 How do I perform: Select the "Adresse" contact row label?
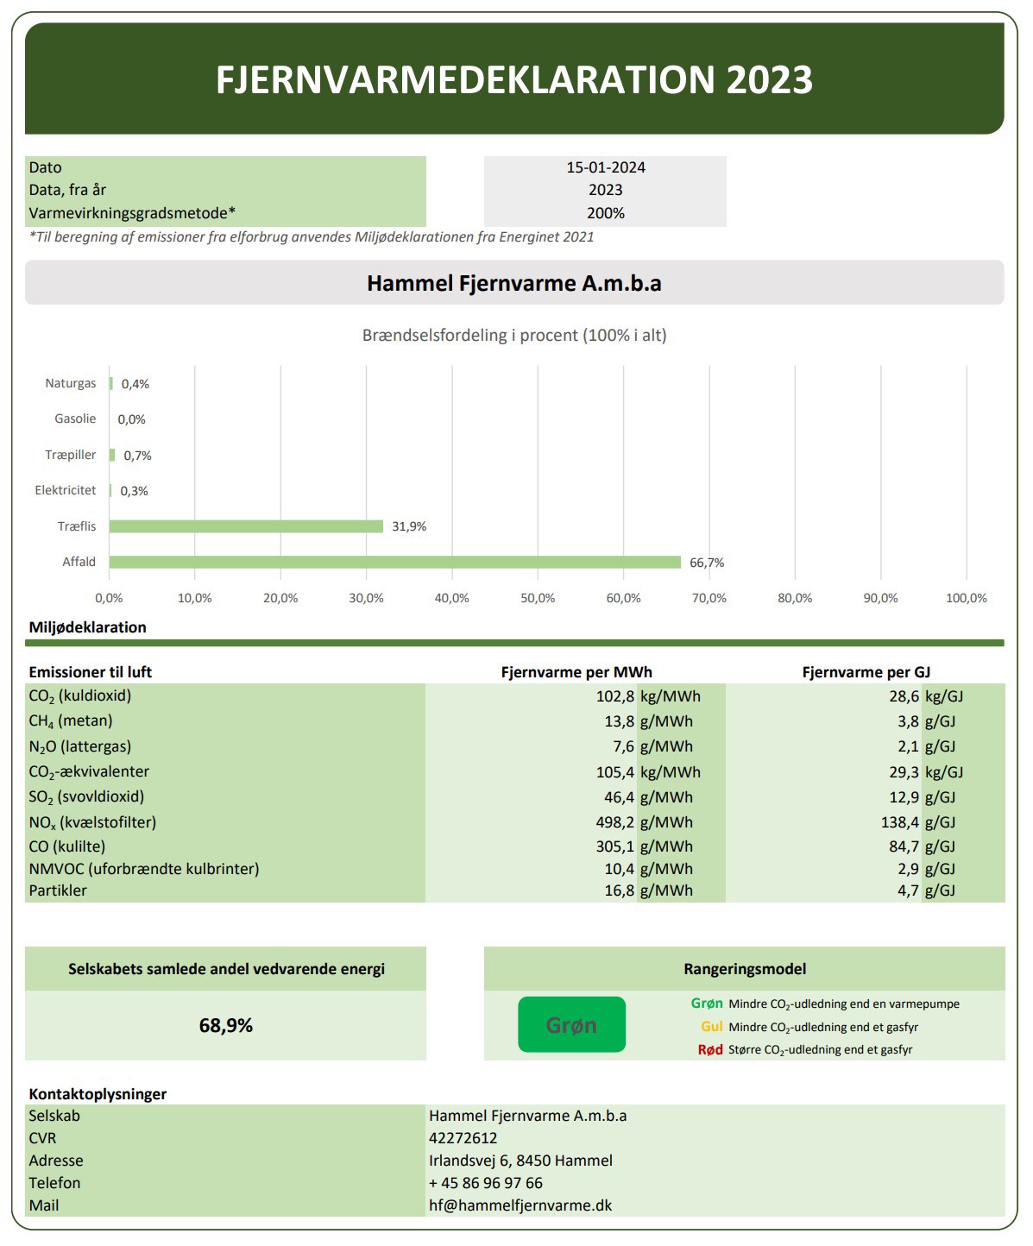[x=56, y=1161]
